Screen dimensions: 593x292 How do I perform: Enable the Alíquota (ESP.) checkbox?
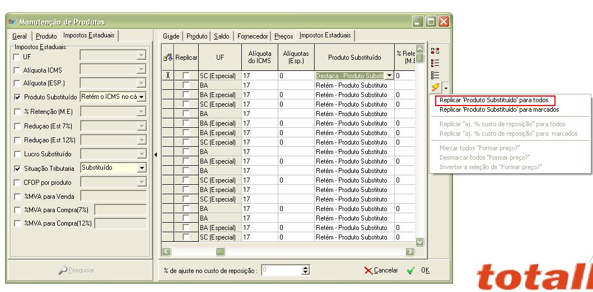point(17,83)
